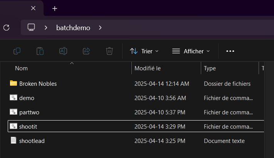The height and width of the screenshot is (158, 274).
Task: Click the Document texte type cell
Action: point(224,141)
